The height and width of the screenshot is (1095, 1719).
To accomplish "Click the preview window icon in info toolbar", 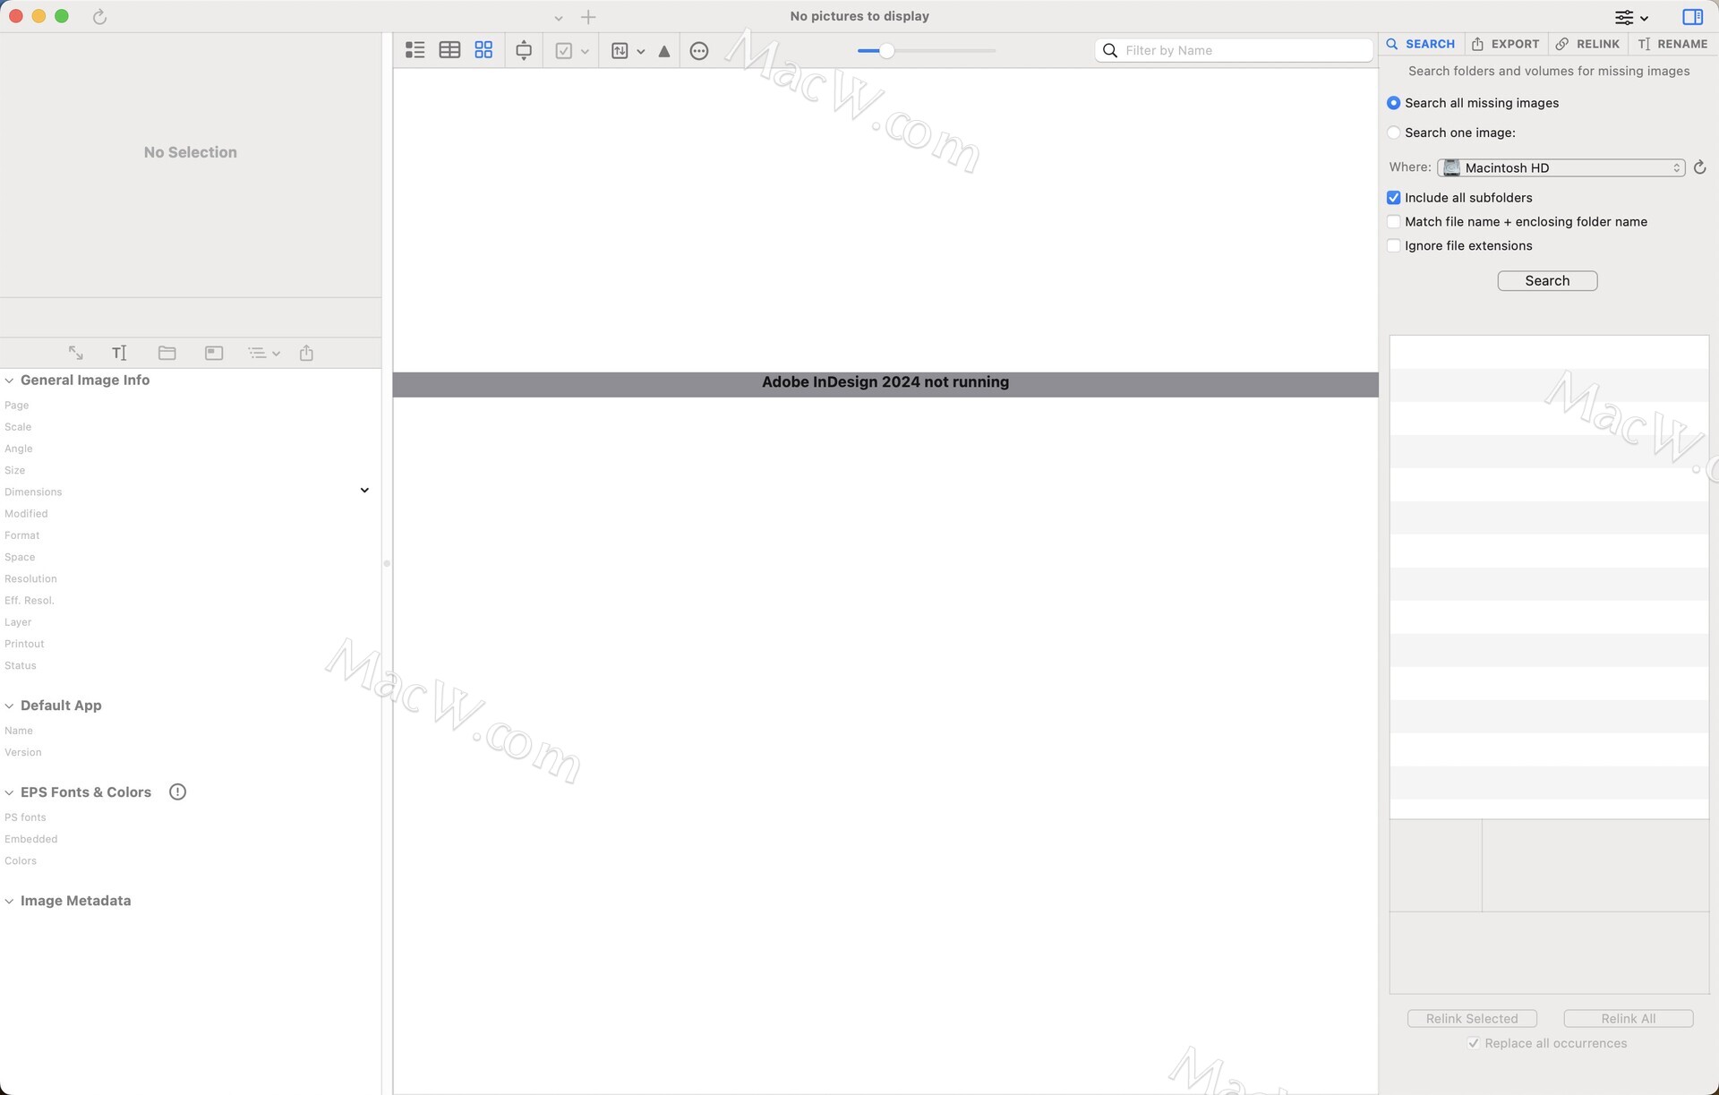I will coord(214,353).
